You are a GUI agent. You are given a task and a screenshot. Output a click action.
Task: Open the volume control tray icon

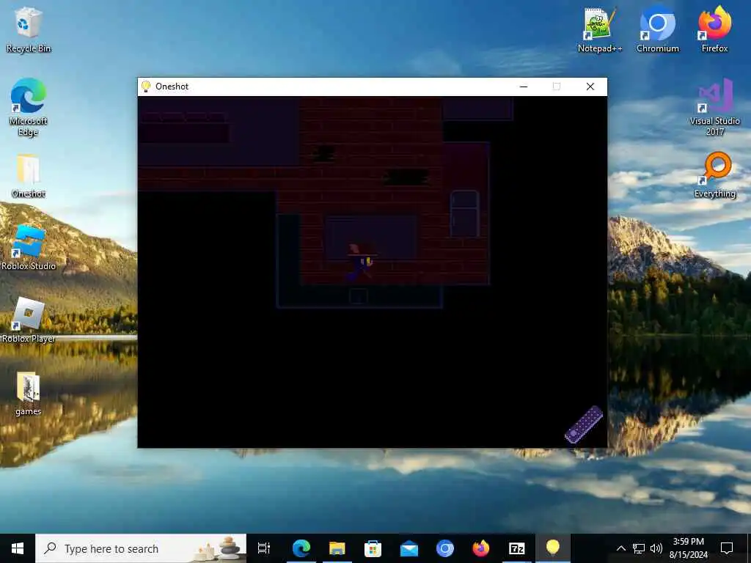point(656,548)
